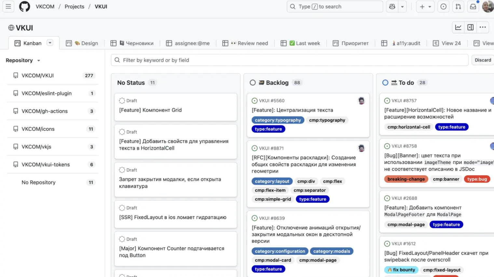Click the category:typography label on VKUI #5560

[x=278, y=120]
